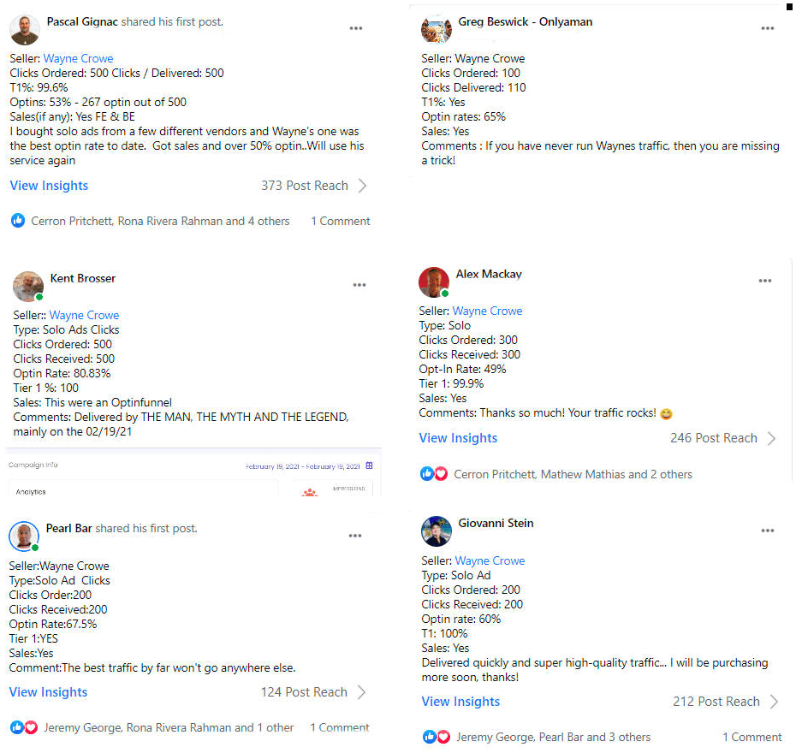Open more options for Alex Mackay's post
This screenshot has height=753, width=796.
click(x=765, y=282)
